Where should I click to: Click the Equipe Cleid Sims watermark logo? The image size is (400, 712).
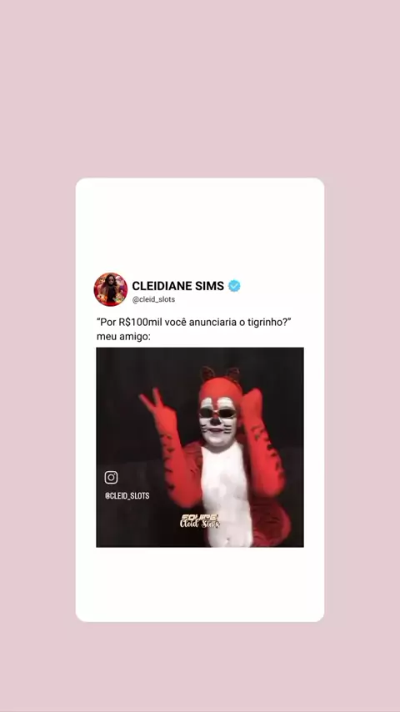(200, 521)
